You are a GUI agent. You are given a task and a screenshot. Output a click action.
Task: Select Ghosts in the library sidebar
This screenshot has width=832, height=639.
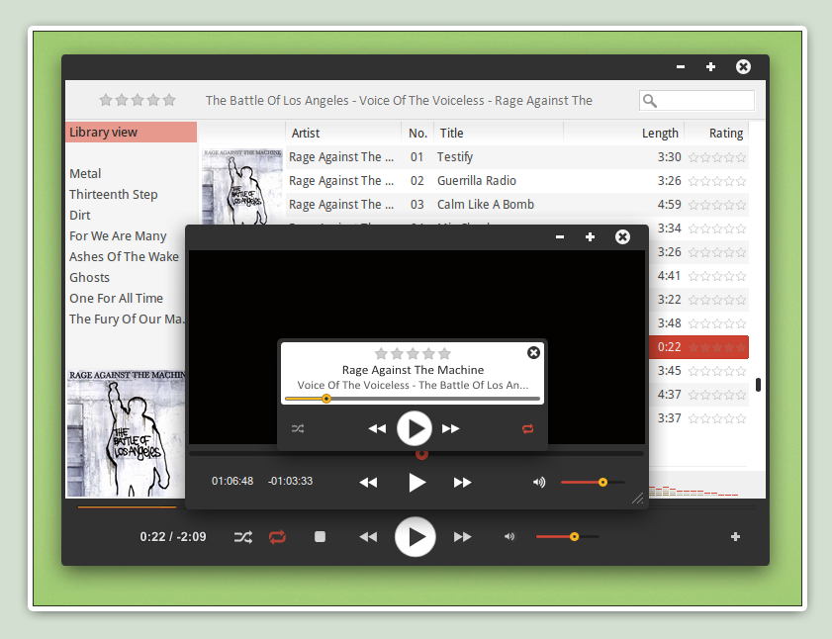(x=89, y=277)
